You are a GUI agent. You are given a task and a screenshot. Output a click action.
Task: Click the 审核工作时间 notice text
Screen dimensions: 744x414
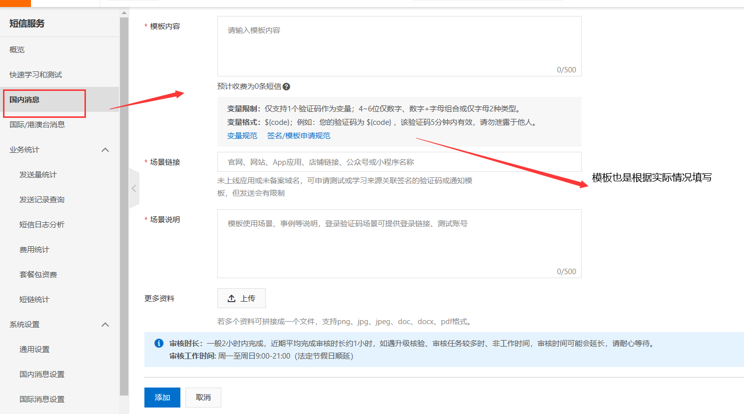261,356
